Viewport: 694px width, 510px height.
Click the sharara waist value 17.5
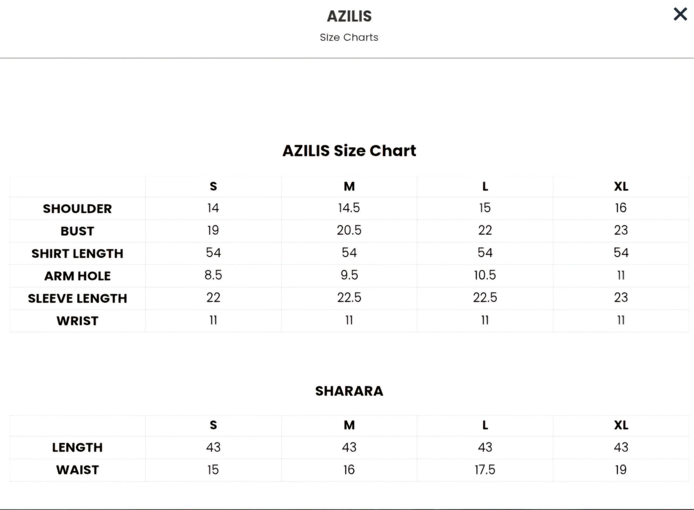485,470
